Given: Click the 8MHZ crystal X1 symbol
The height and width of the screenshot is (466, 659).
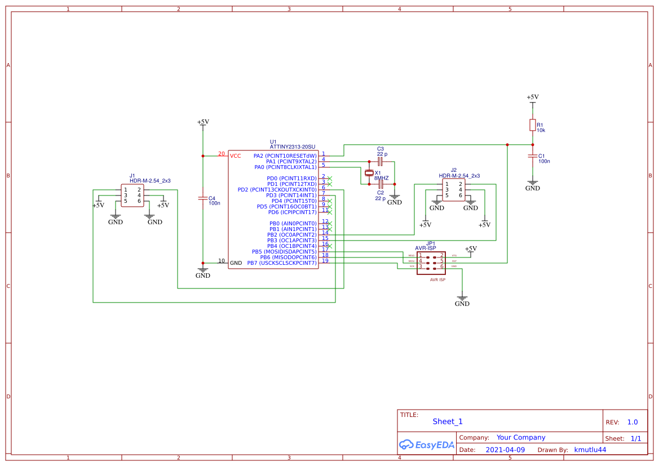Looking at the screenshot, I should coord(369,172).
